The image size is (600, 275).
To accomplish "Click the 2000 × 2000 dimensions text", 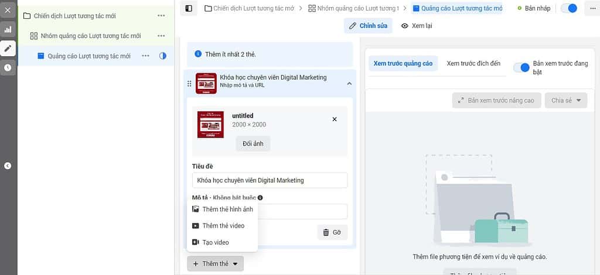I will [249, 125].
